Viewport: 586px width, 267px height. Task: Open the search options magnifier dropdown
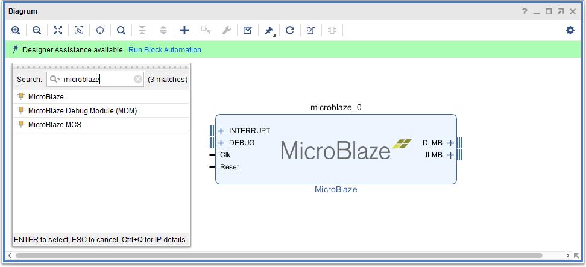point(55,79)
